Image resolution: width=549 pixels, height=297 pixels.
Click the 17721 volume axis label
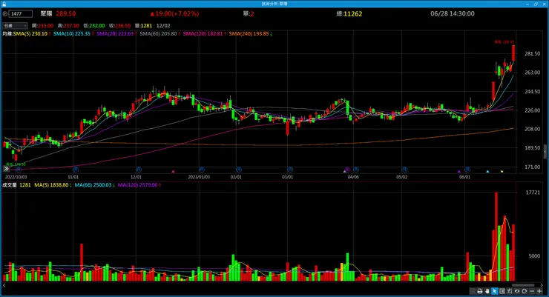point(533,193)
